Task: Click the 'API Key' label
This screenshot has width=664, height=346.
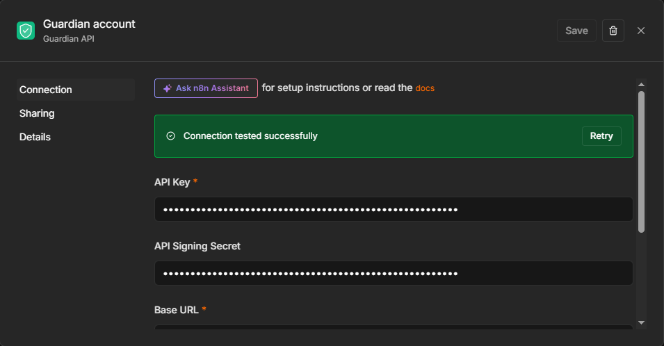Action: tap(172, 182)
